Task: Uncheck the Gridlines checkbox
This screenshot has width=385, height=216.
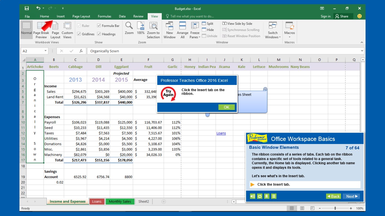Action: tap(79, 34)
